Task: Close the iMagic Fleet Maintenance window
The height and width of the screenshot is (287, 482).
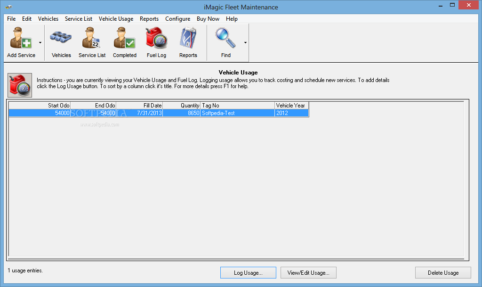Action: pyautogui.click(x=469, y=5)
